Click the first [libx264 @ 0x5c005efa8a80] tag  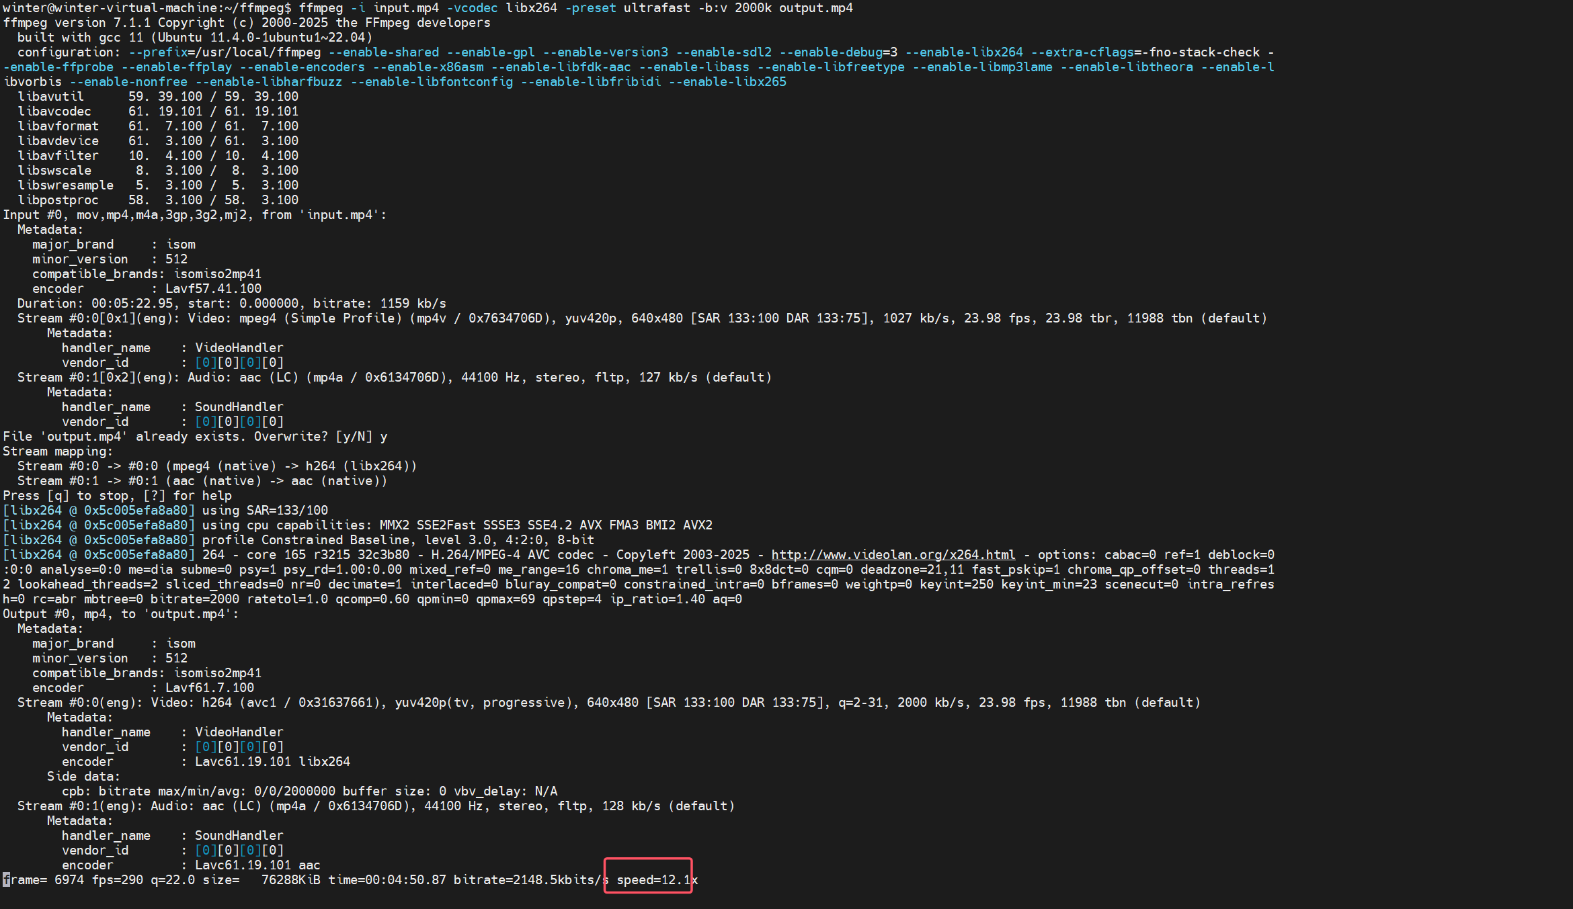[x=99, y=511]
